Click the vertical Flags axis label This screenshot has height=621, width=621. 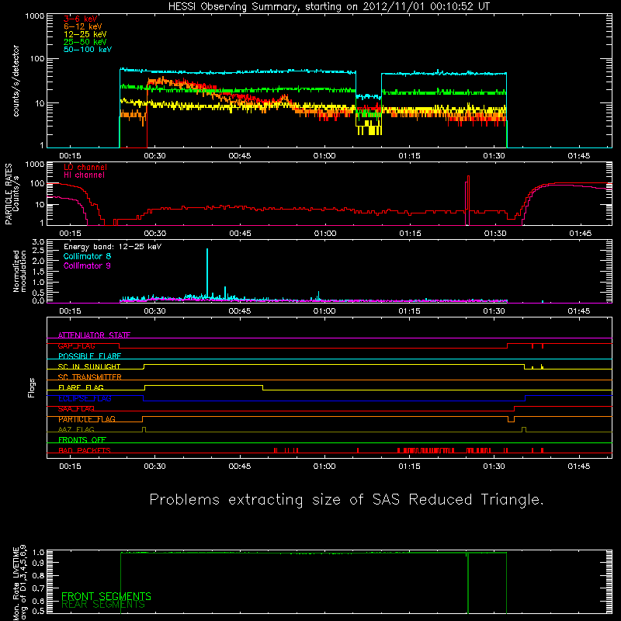tap(32, 387)
